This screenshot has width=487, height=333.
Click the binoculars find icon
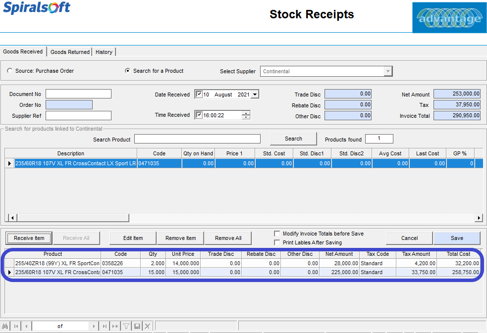(x=5, y=326)
